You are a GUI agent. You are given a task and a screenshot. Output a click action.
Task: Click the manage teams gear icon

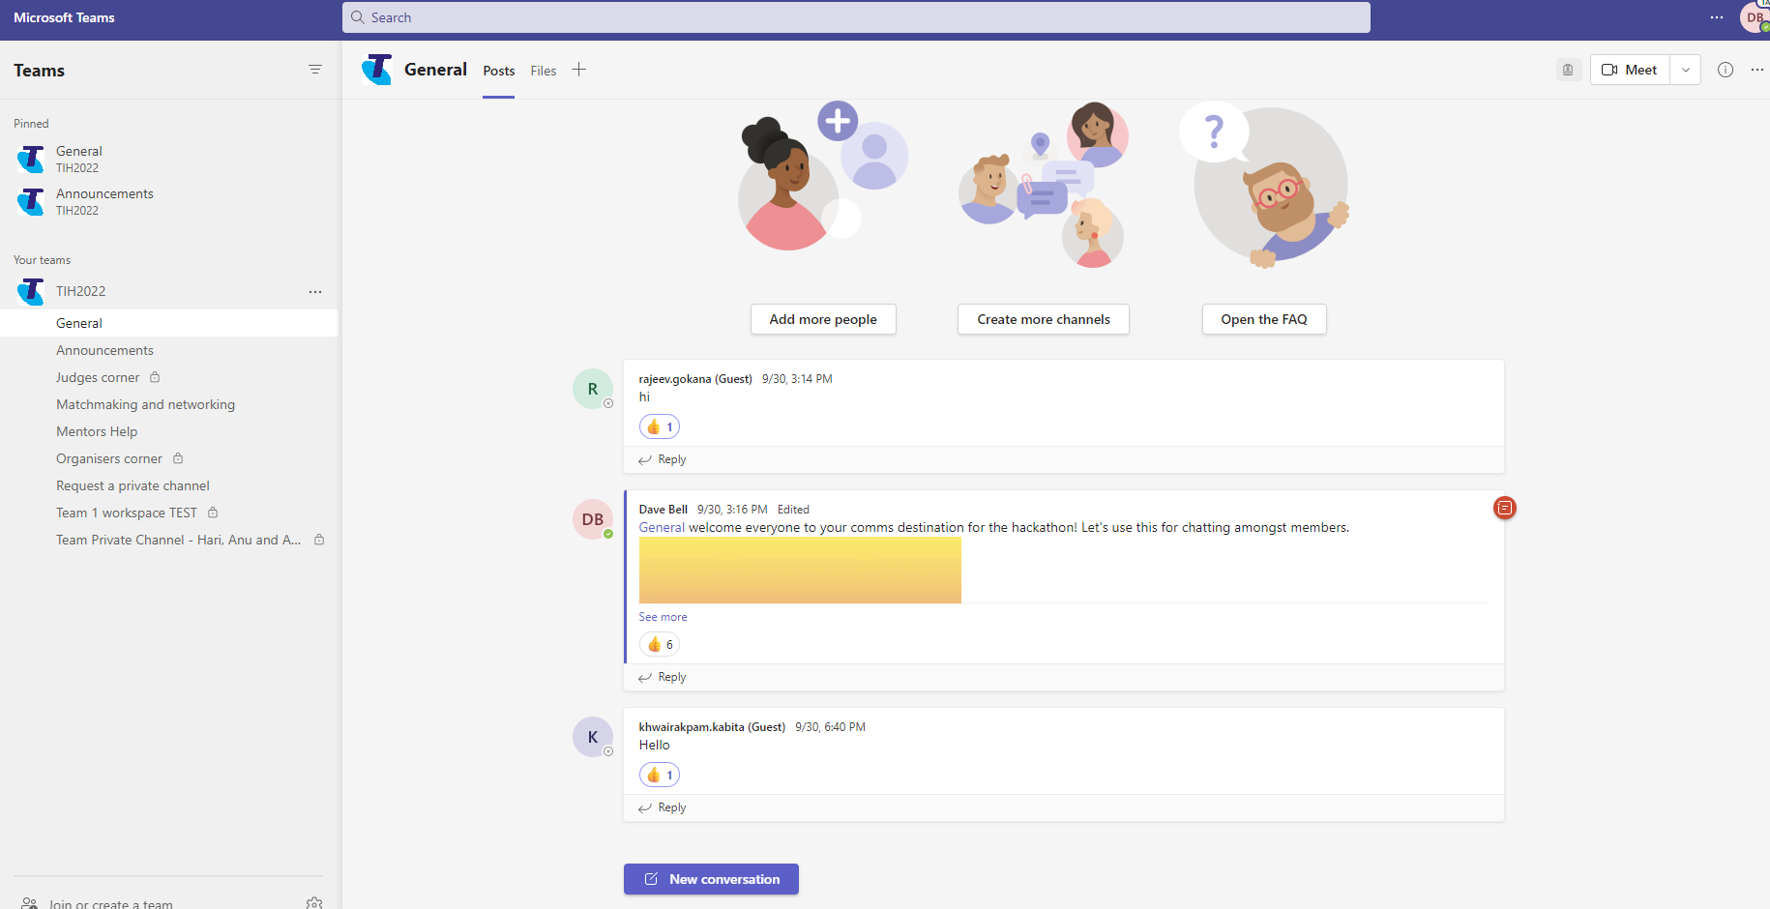tap(314, 903)
